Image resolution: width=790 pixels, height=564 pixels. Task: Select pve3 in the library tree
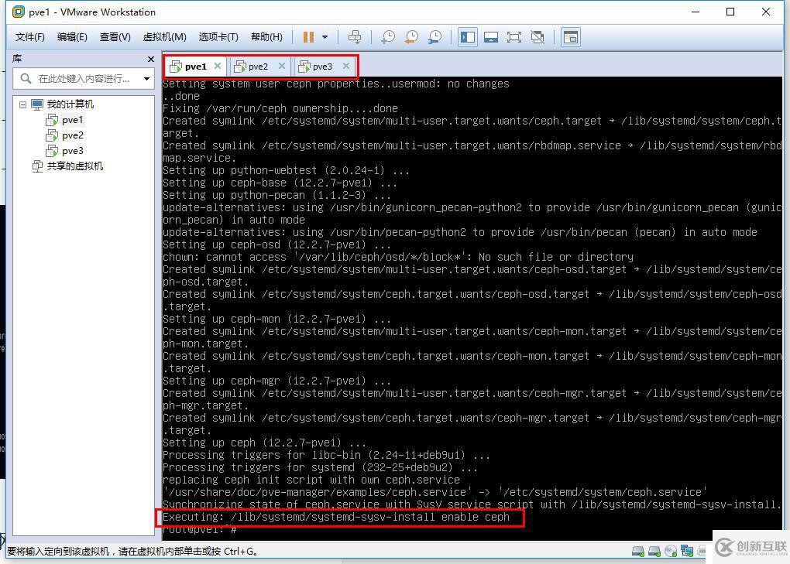click(73, 151)
